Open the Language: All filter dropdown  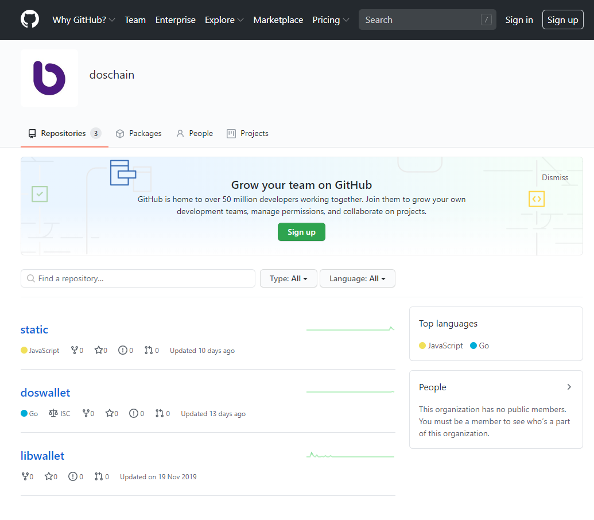point(357,278)
